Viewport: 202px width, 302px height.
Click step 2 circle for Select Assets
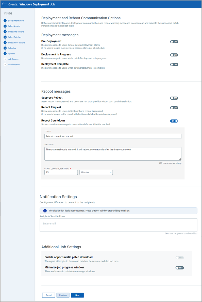5,26
